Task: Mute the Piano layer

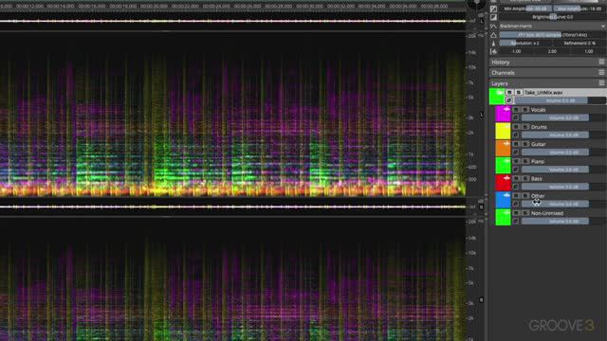Action: point(516,161)
